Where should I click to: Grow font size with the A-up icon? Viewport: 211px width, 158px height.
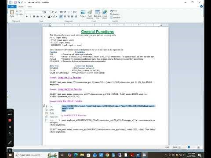[x=53, y=12]
